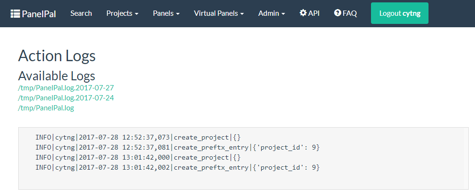Click the gear icon beside API
The image size is (475, 195).
coord(303,13)
